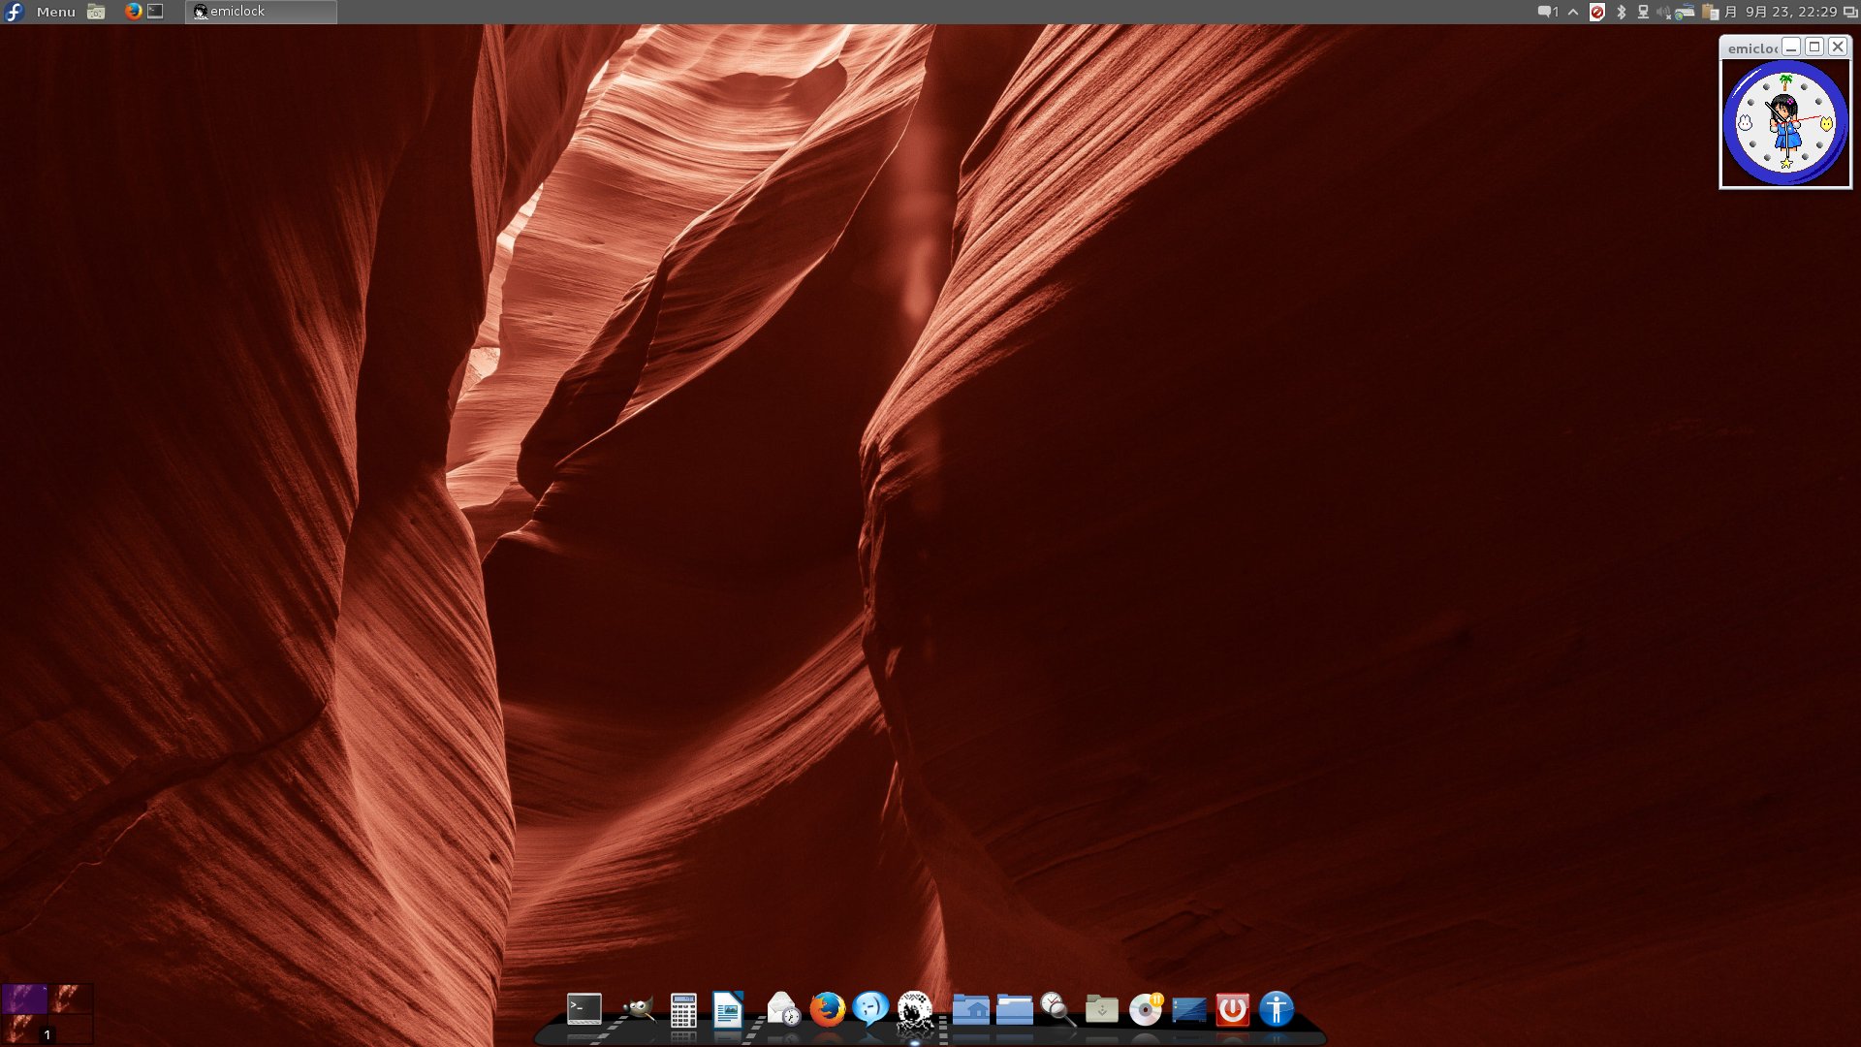Click the network connection tray icon

click(1643, 13)
